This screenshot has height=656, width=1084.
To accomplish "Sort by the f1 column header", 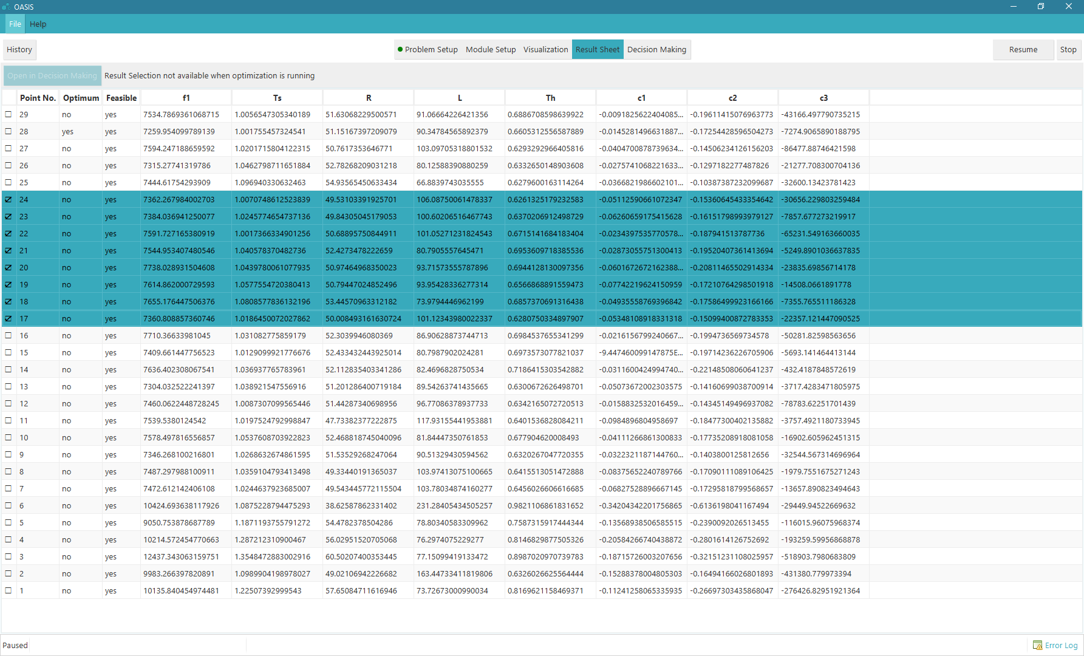I will click(x=186, y=98).
